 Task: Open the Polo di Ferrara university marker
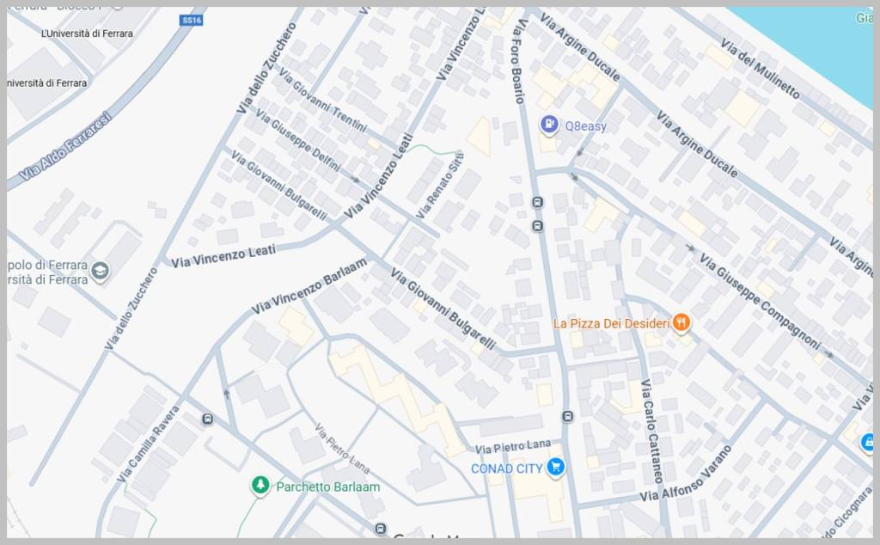point(100,271)
